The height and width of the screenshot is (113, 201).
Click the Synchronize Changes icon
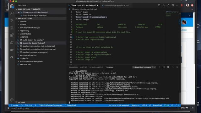click(x=22, y=105)
